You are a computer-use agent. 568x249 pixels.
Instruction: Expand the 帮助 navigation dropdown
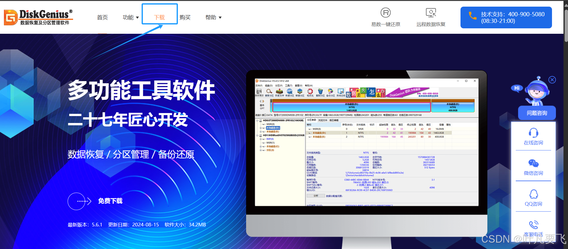coord(213,17)
